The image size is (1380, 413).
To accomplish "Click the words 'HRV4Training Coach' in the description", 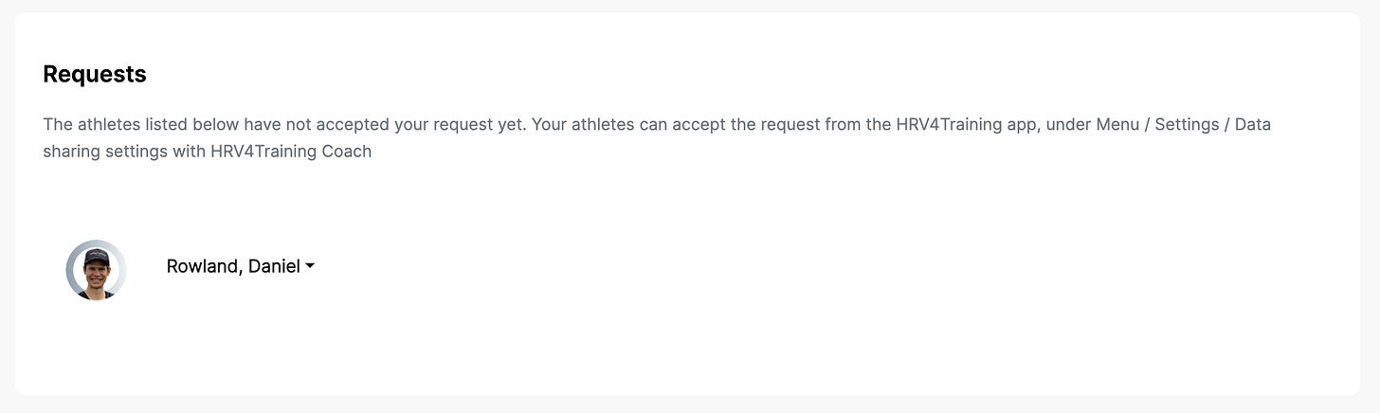I will 290,152.
